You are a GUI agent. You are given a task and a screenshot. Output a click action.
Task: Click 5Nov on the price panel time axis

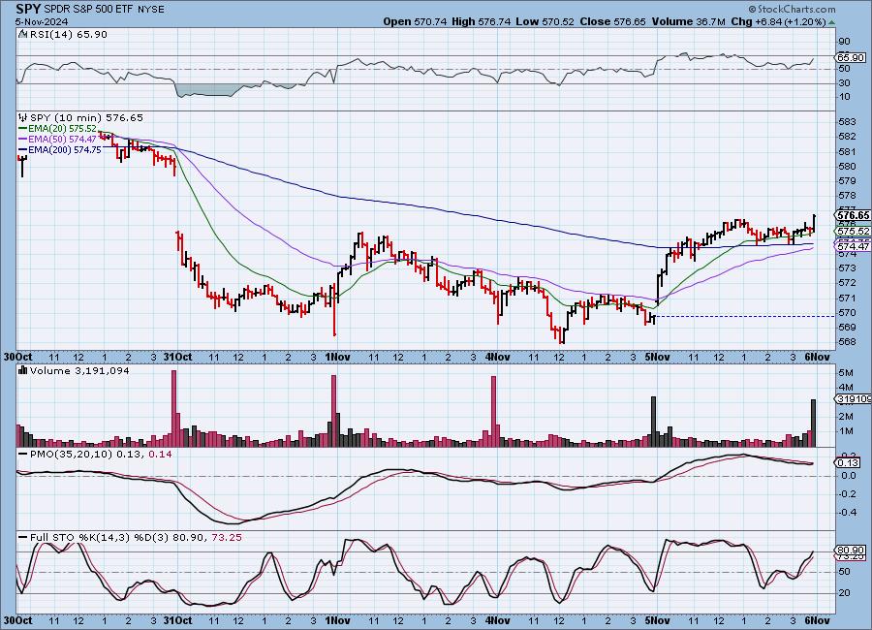tap(657, 357)
